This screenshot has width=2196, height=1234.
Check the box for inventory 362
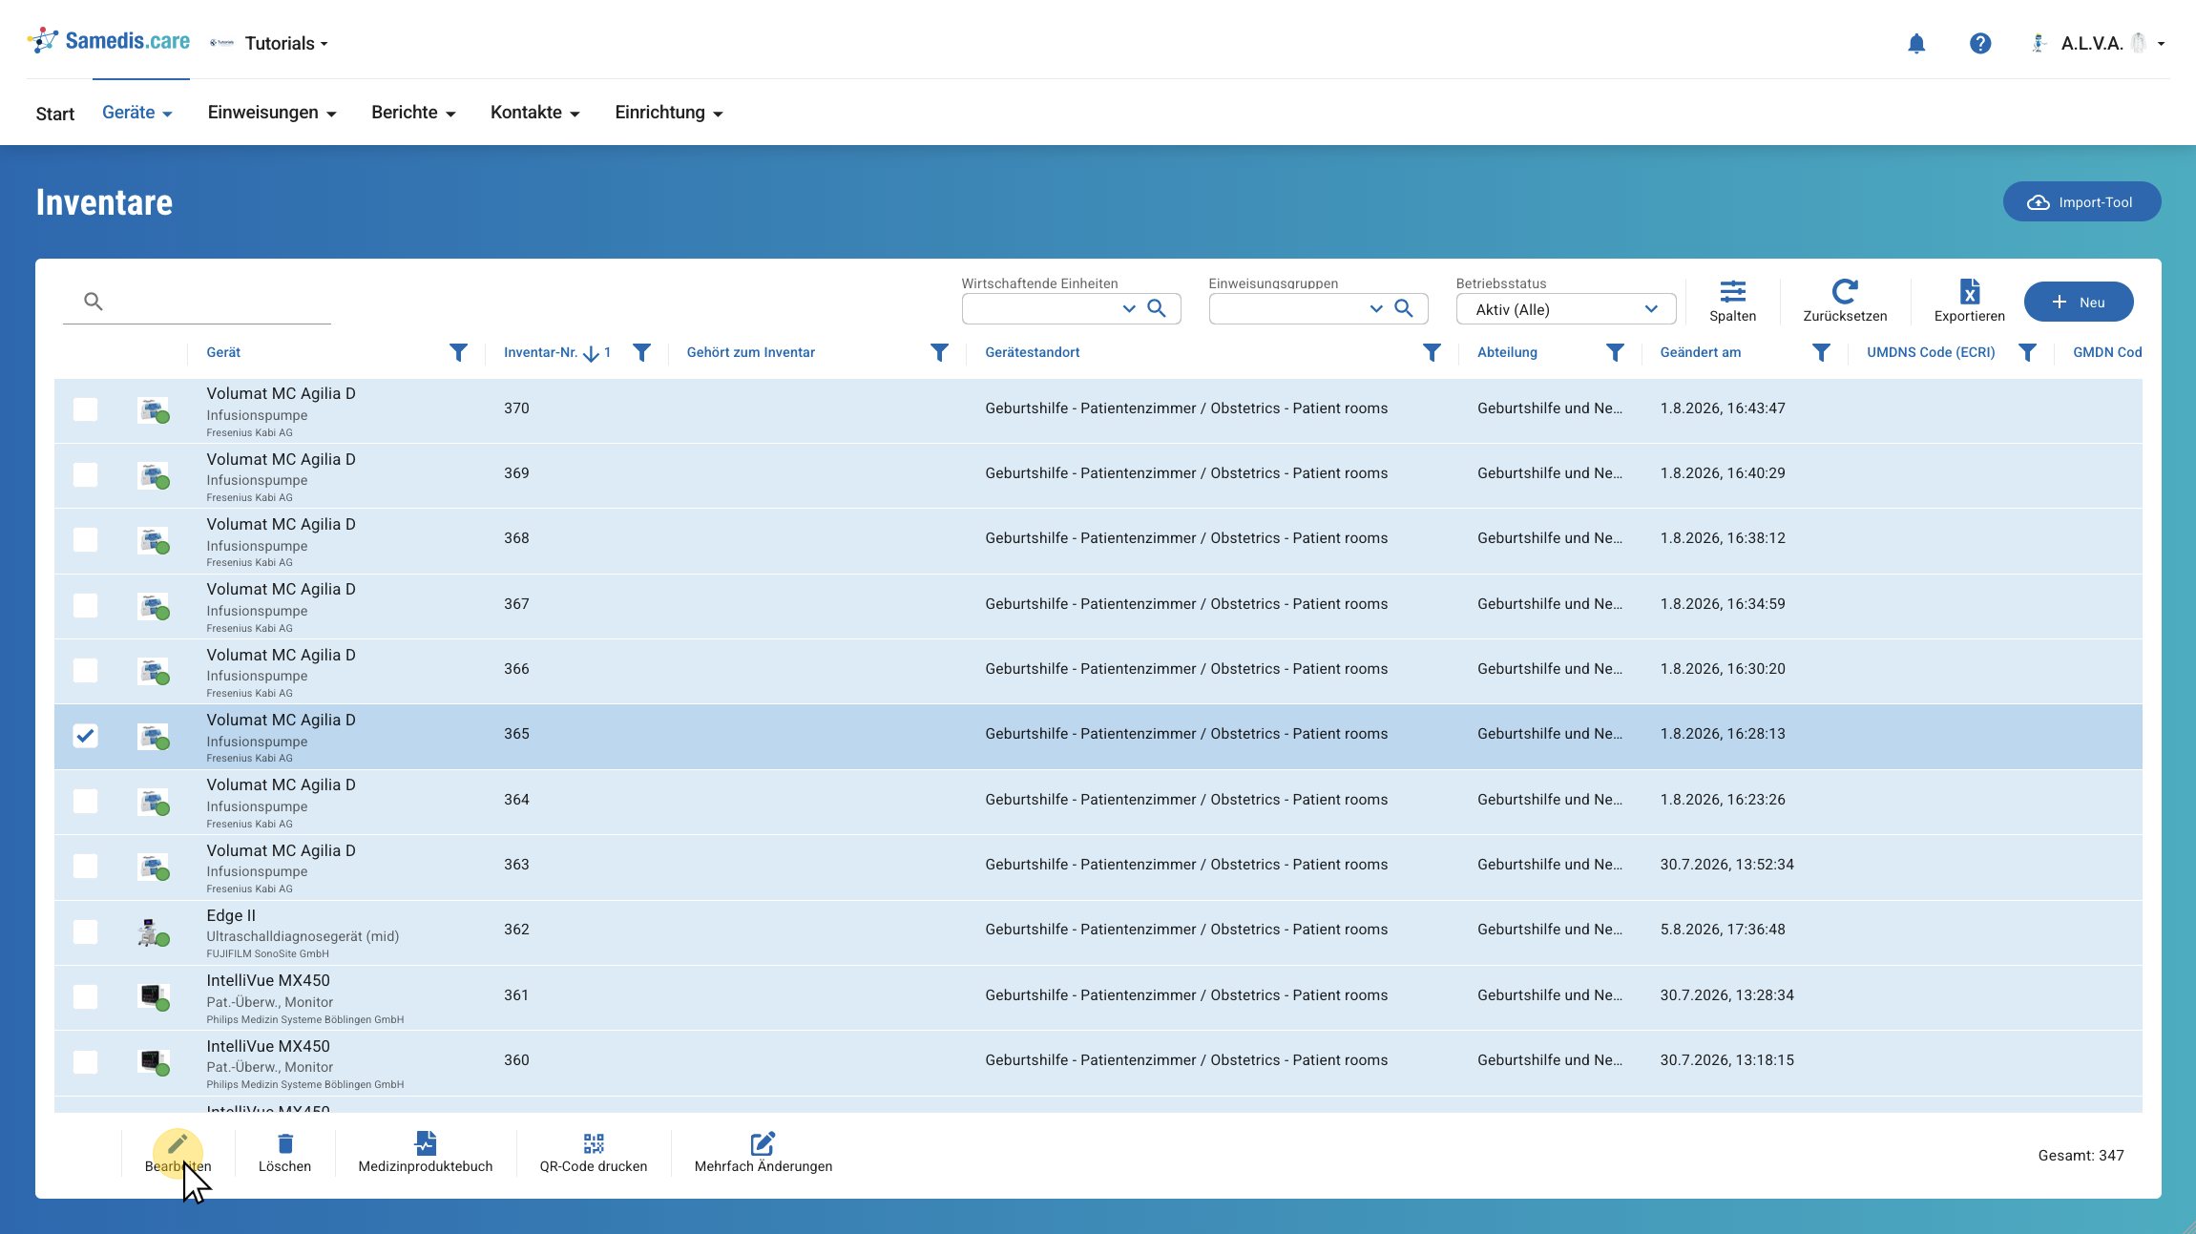(86, 931)
